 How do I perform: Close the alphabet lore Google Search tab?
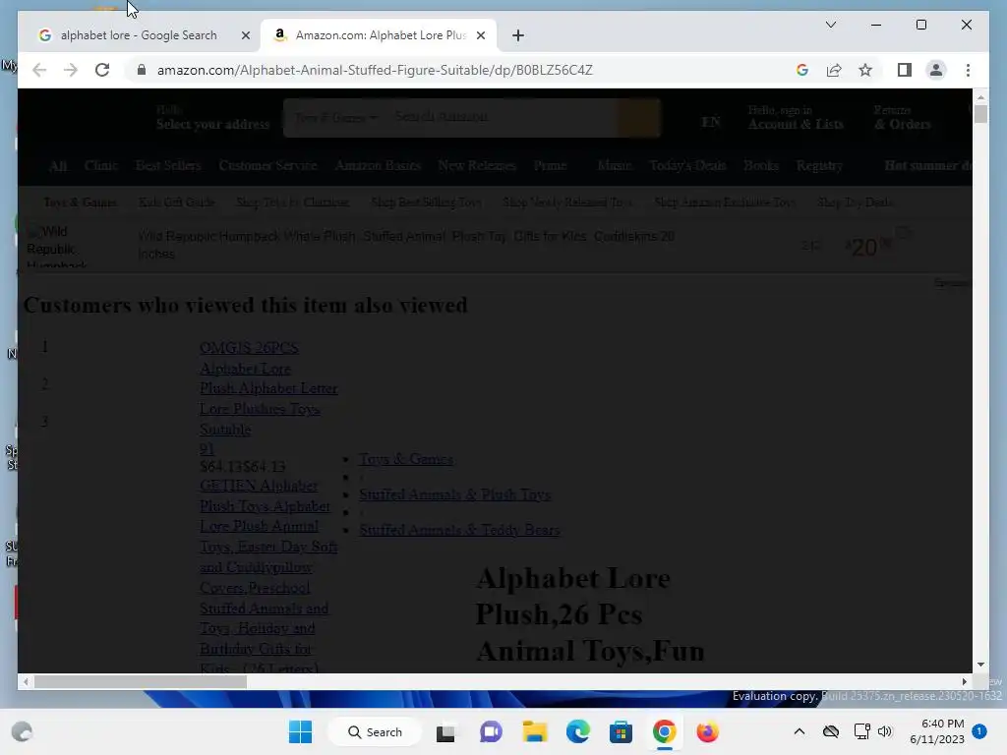(x=245, y=35)
